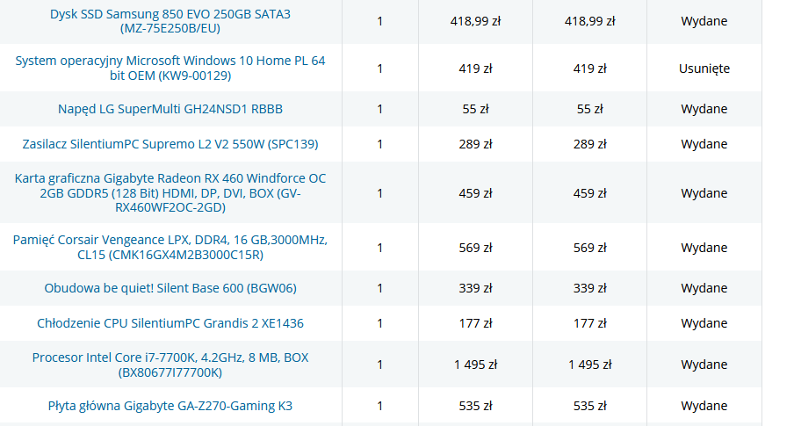Select the second 569 zł value in Corsair row

pos(590,248)
